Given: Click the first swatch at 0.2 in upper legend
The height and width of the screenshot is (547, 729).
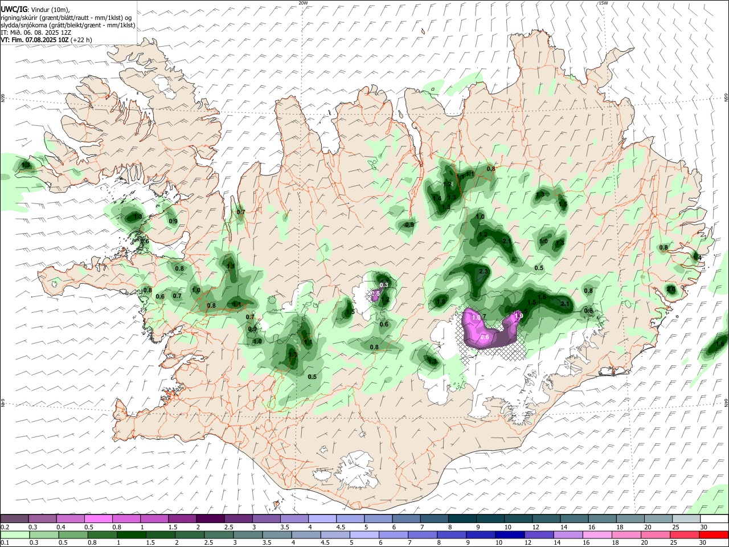Looking at the screenshot, I should coord(14,519).
